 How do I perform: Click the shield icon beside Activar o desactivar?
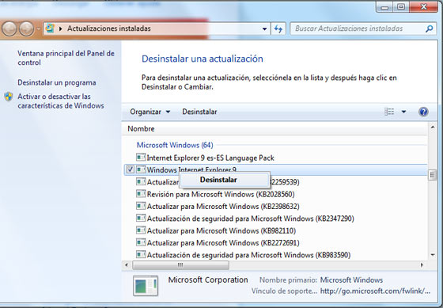point(9,97)
